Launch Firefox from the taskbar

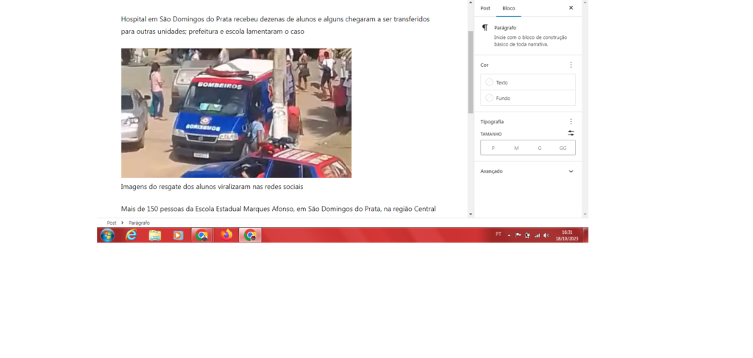[x=226, y=235]
